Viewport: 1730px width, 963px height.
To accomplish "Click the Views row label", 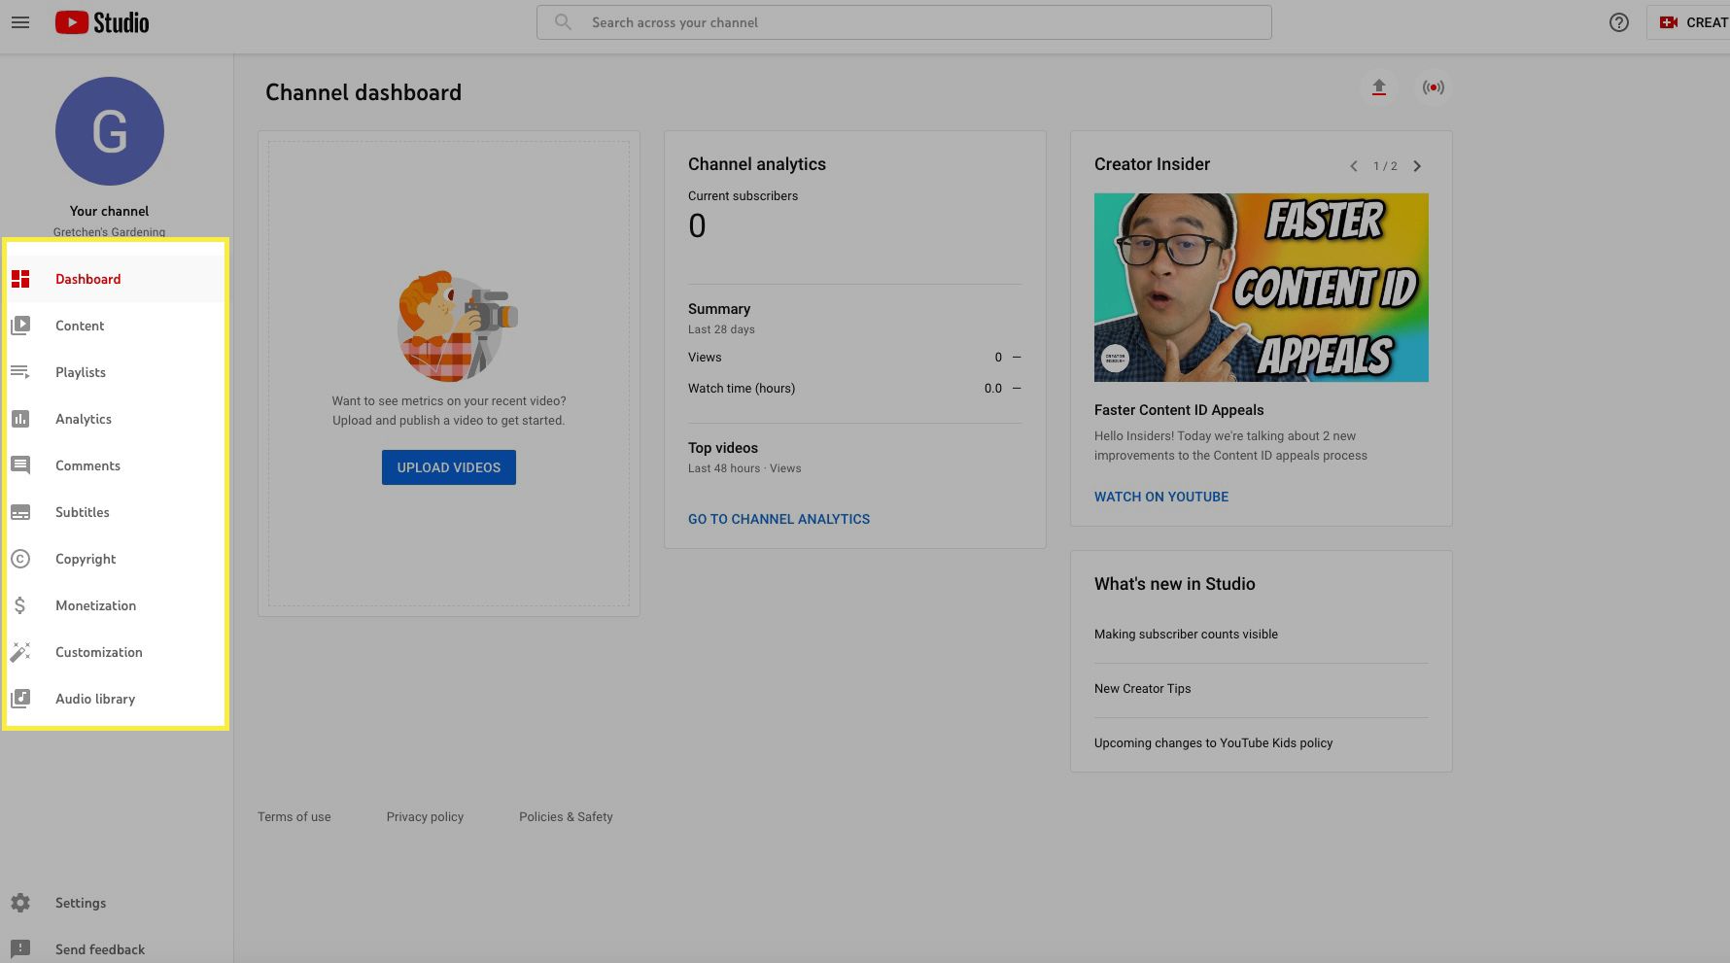I will [705, 358].
